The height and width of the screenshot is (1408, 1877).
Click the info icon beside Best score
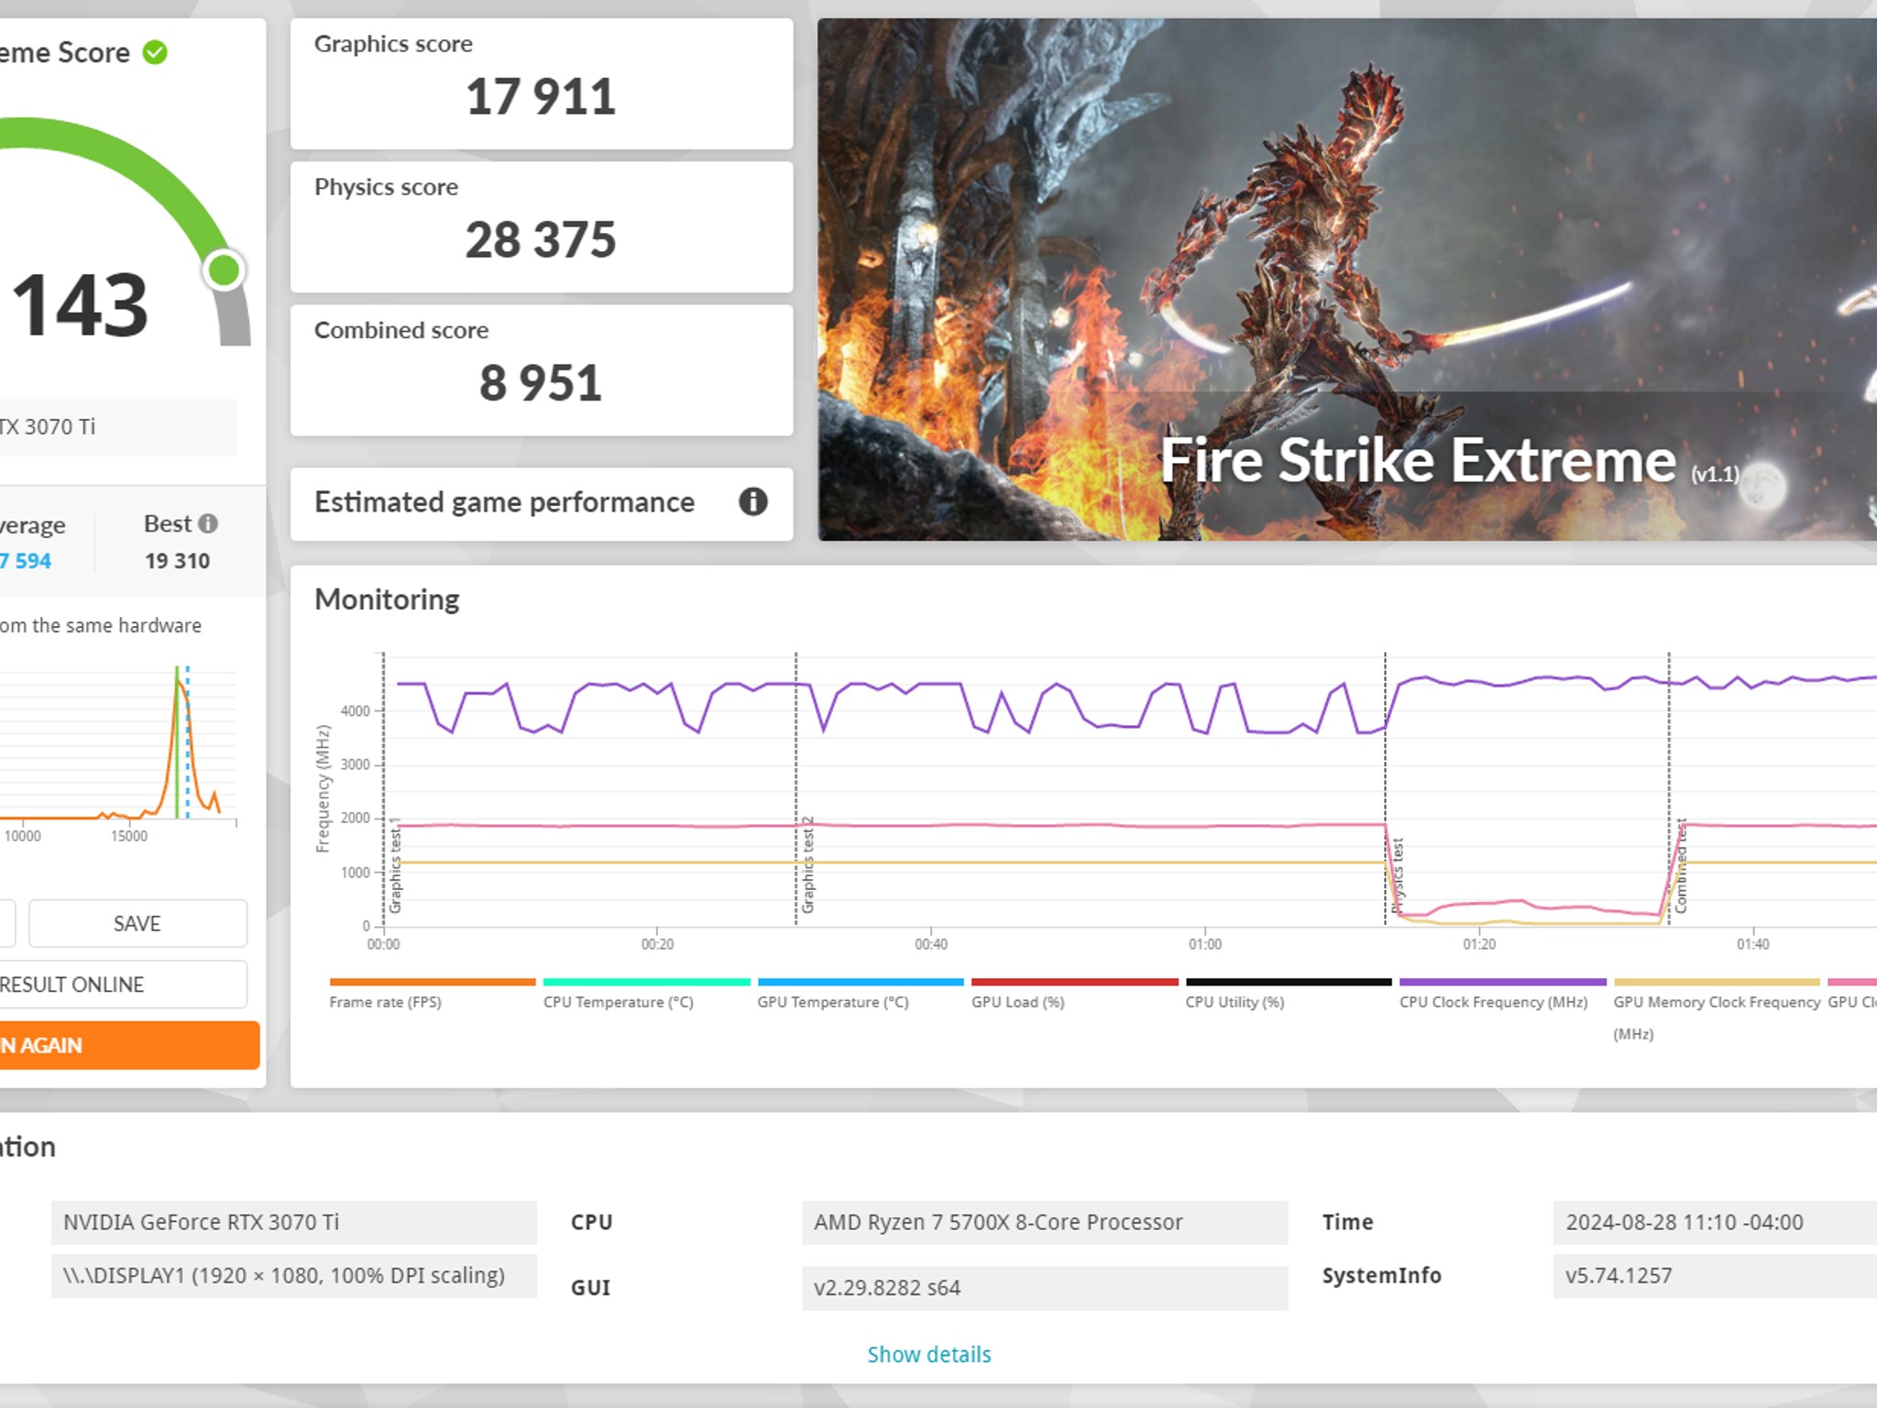tap(208, 523)
